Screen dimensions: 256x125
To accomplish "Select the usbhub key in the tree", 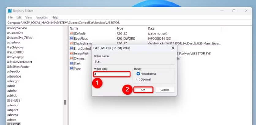I will click(12, 95).
